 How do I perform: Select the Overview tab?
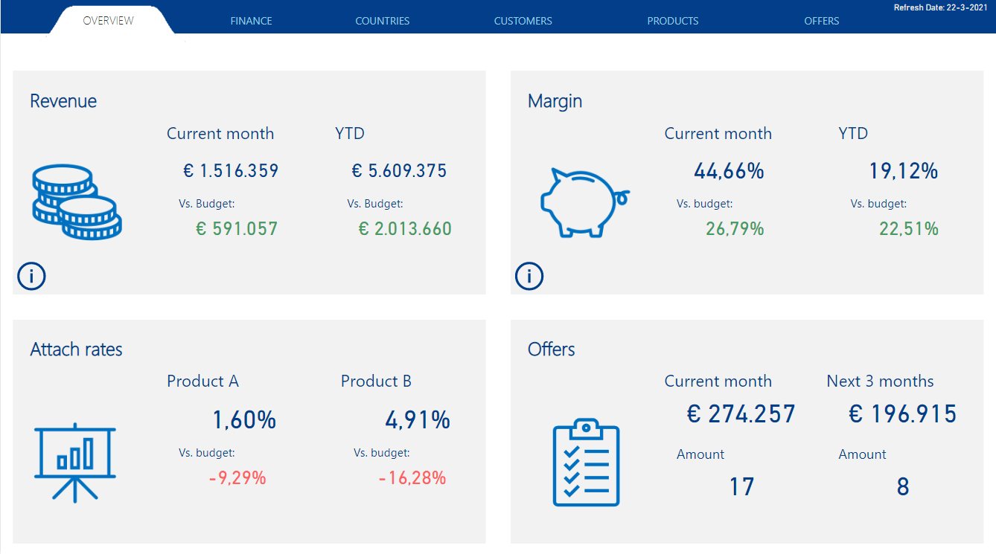[x=109, y=21]
